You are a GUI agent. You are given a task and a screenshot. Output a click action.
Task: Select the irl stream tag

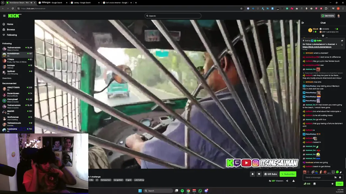(97, 180)
